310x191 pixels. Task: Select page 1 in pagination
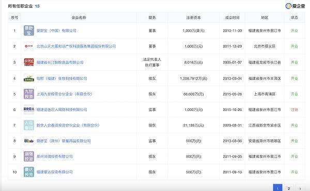click(277, 188)
